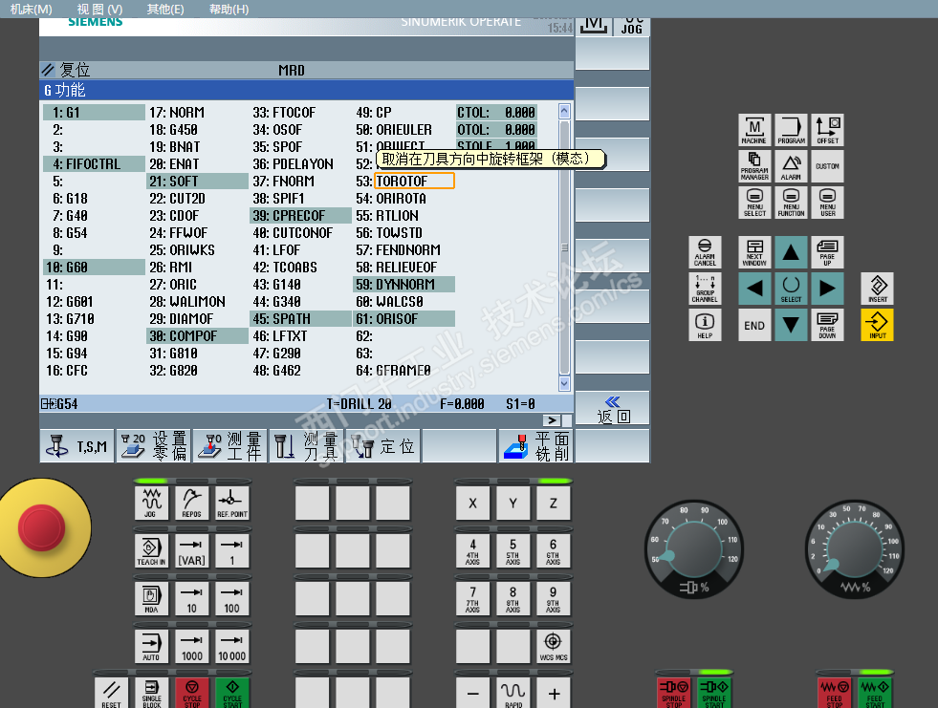Select the 4TH AXIS key
938x708 pixels.
click(x=472, y=550)
